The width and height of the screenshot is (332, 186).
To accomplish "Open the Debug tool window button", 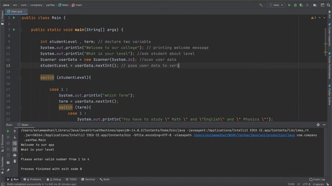I will [x=54, y=179].
